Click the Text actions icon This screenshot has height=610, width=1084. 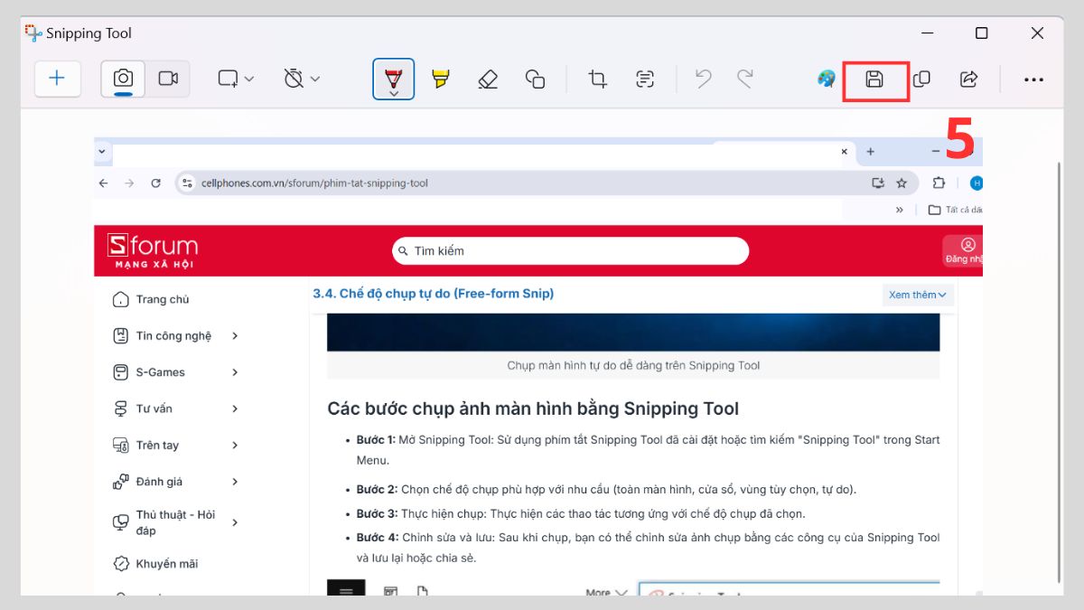645,79
